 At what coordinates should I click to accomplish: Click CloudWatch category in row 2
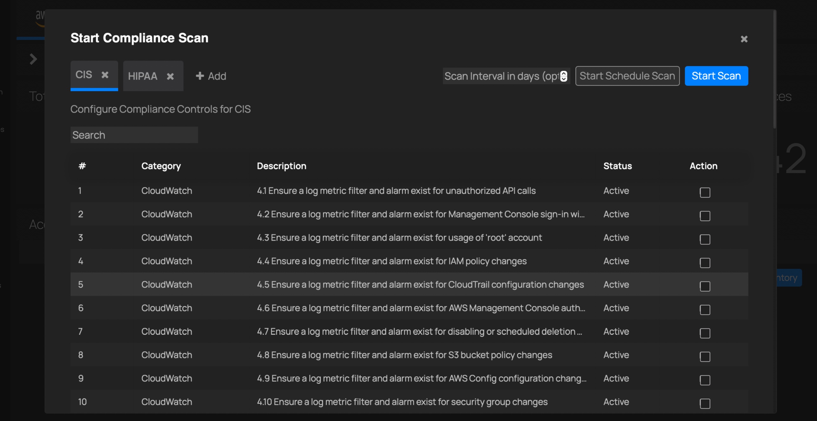[167, 214]
